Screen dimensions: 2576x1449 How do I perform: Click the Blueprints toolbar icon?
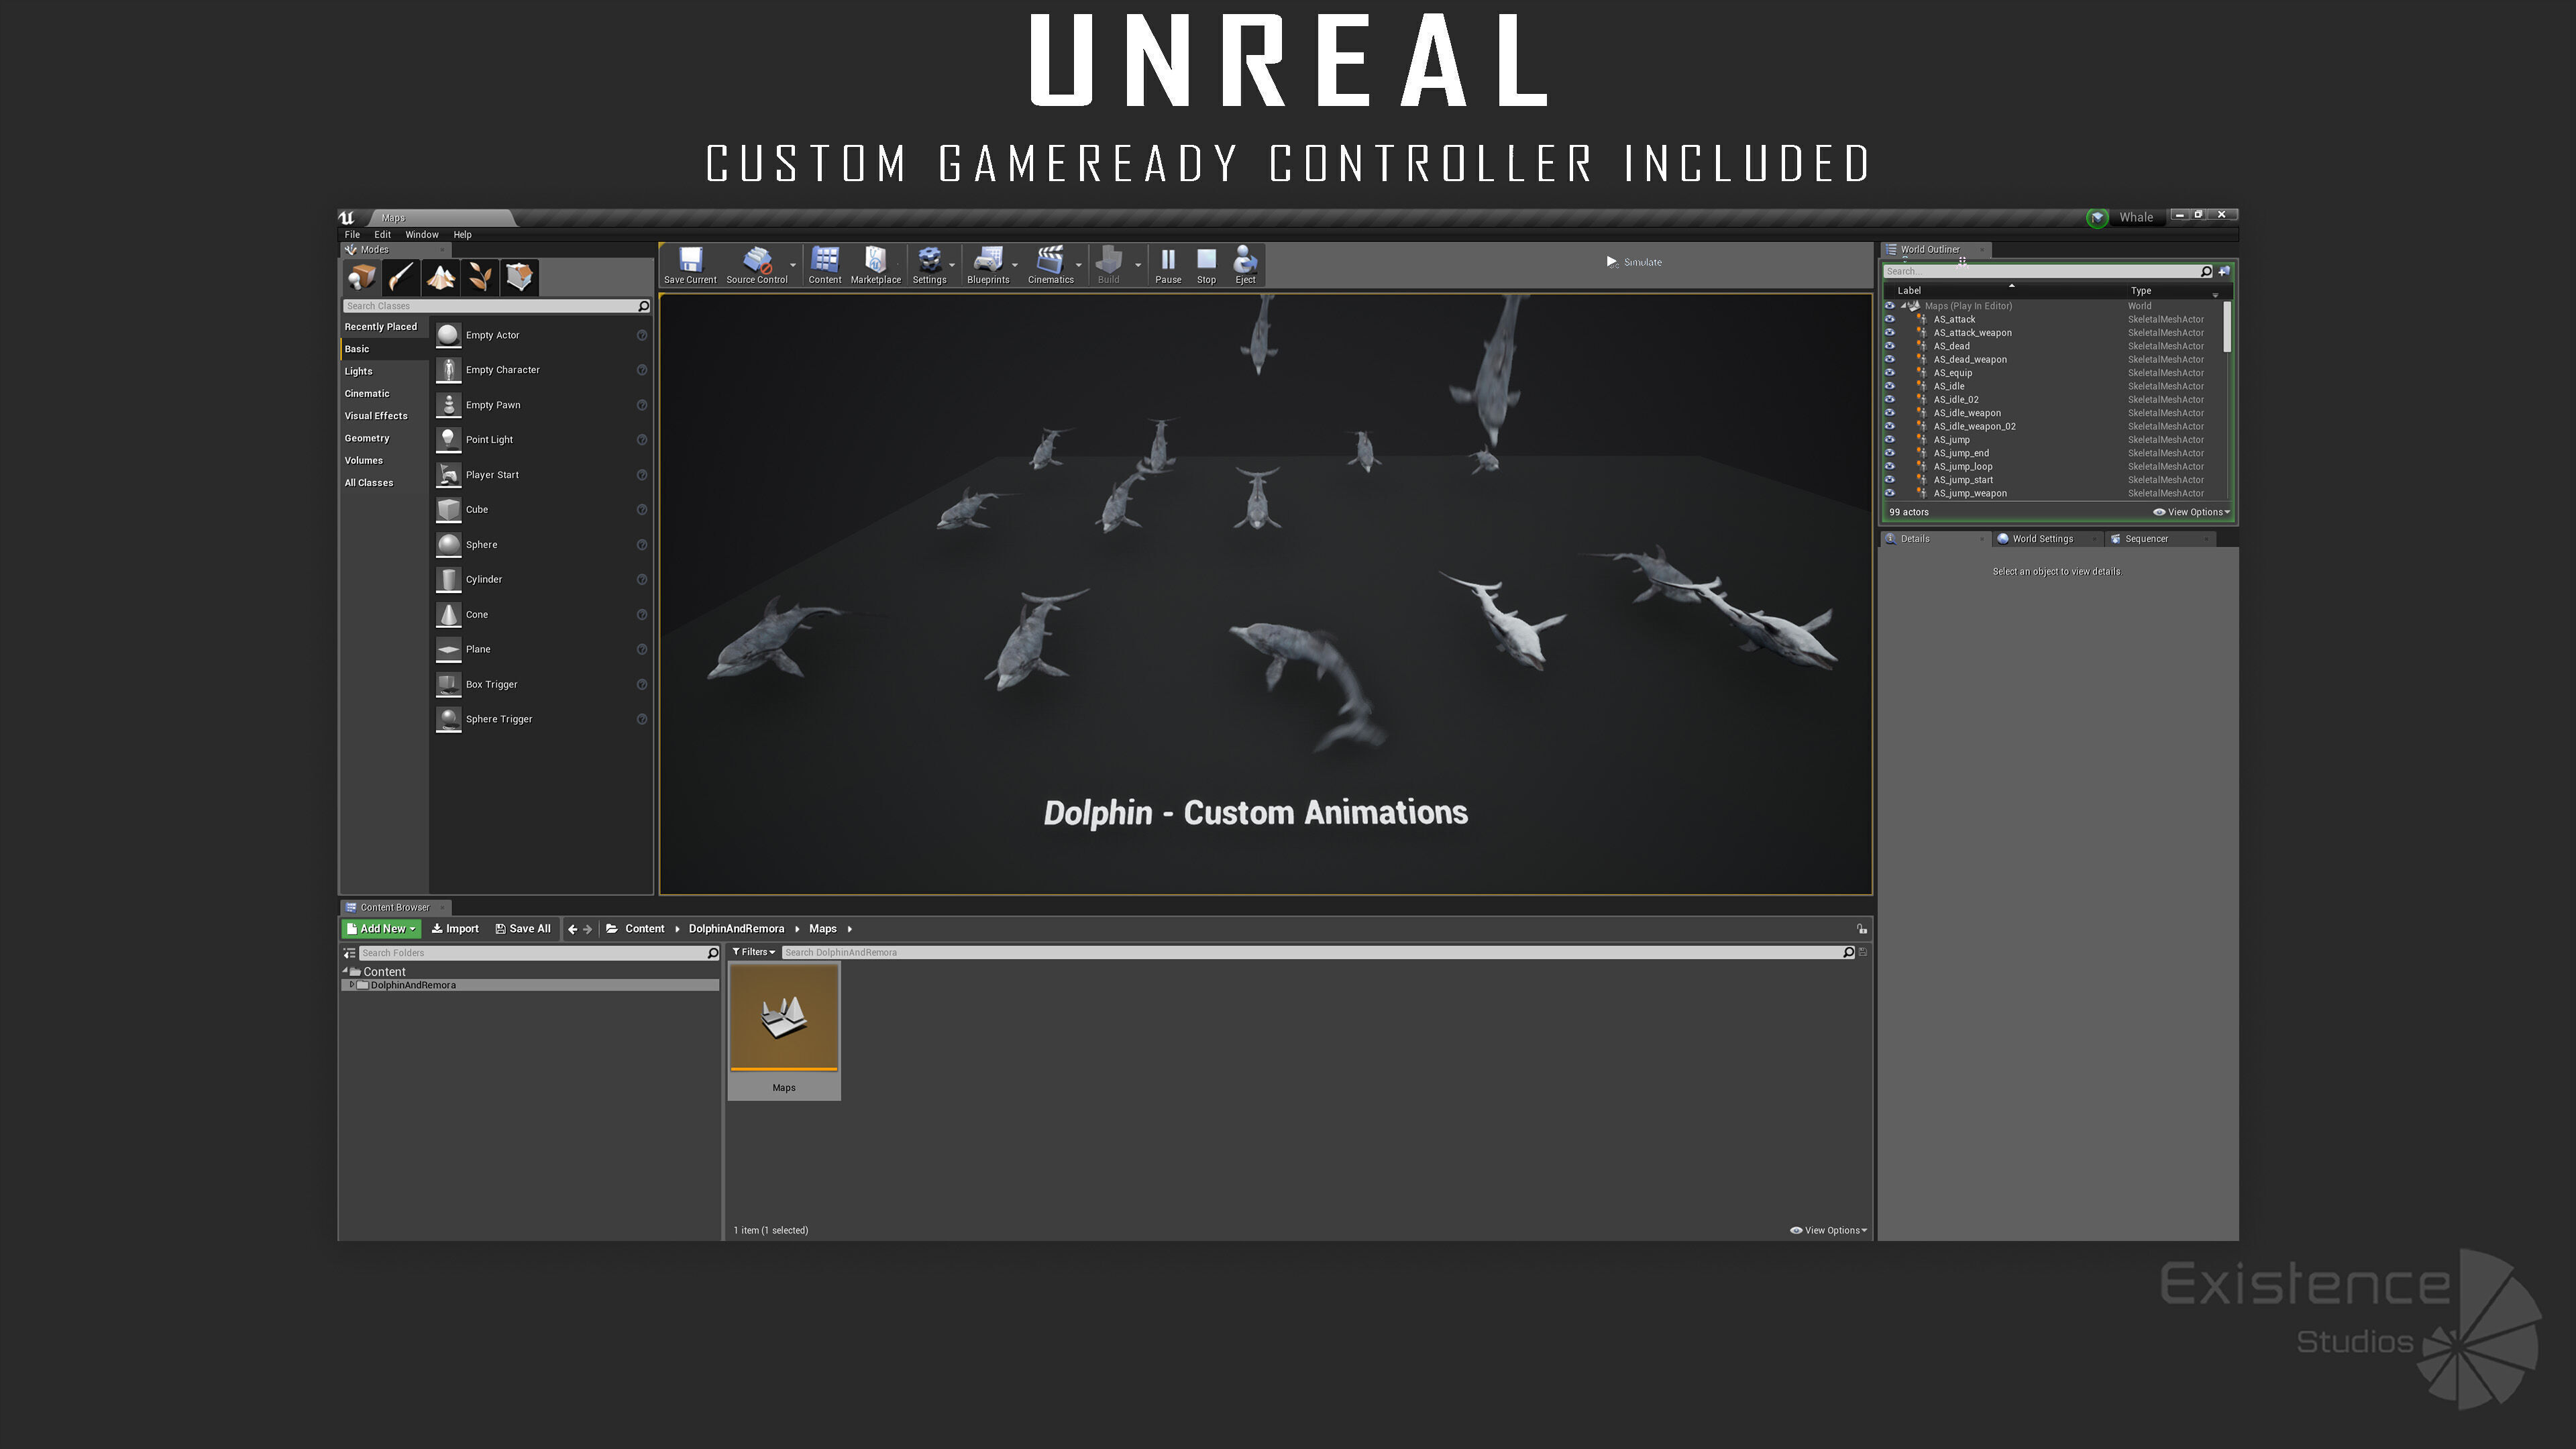pos(987,262)
